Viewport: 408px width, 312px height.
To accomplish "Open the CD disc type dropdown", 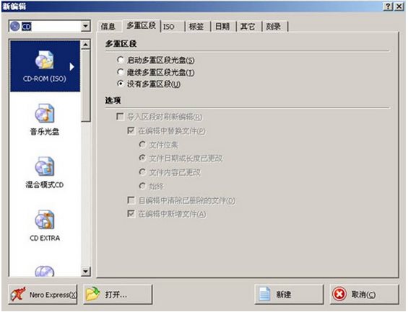I will point(85,26).
